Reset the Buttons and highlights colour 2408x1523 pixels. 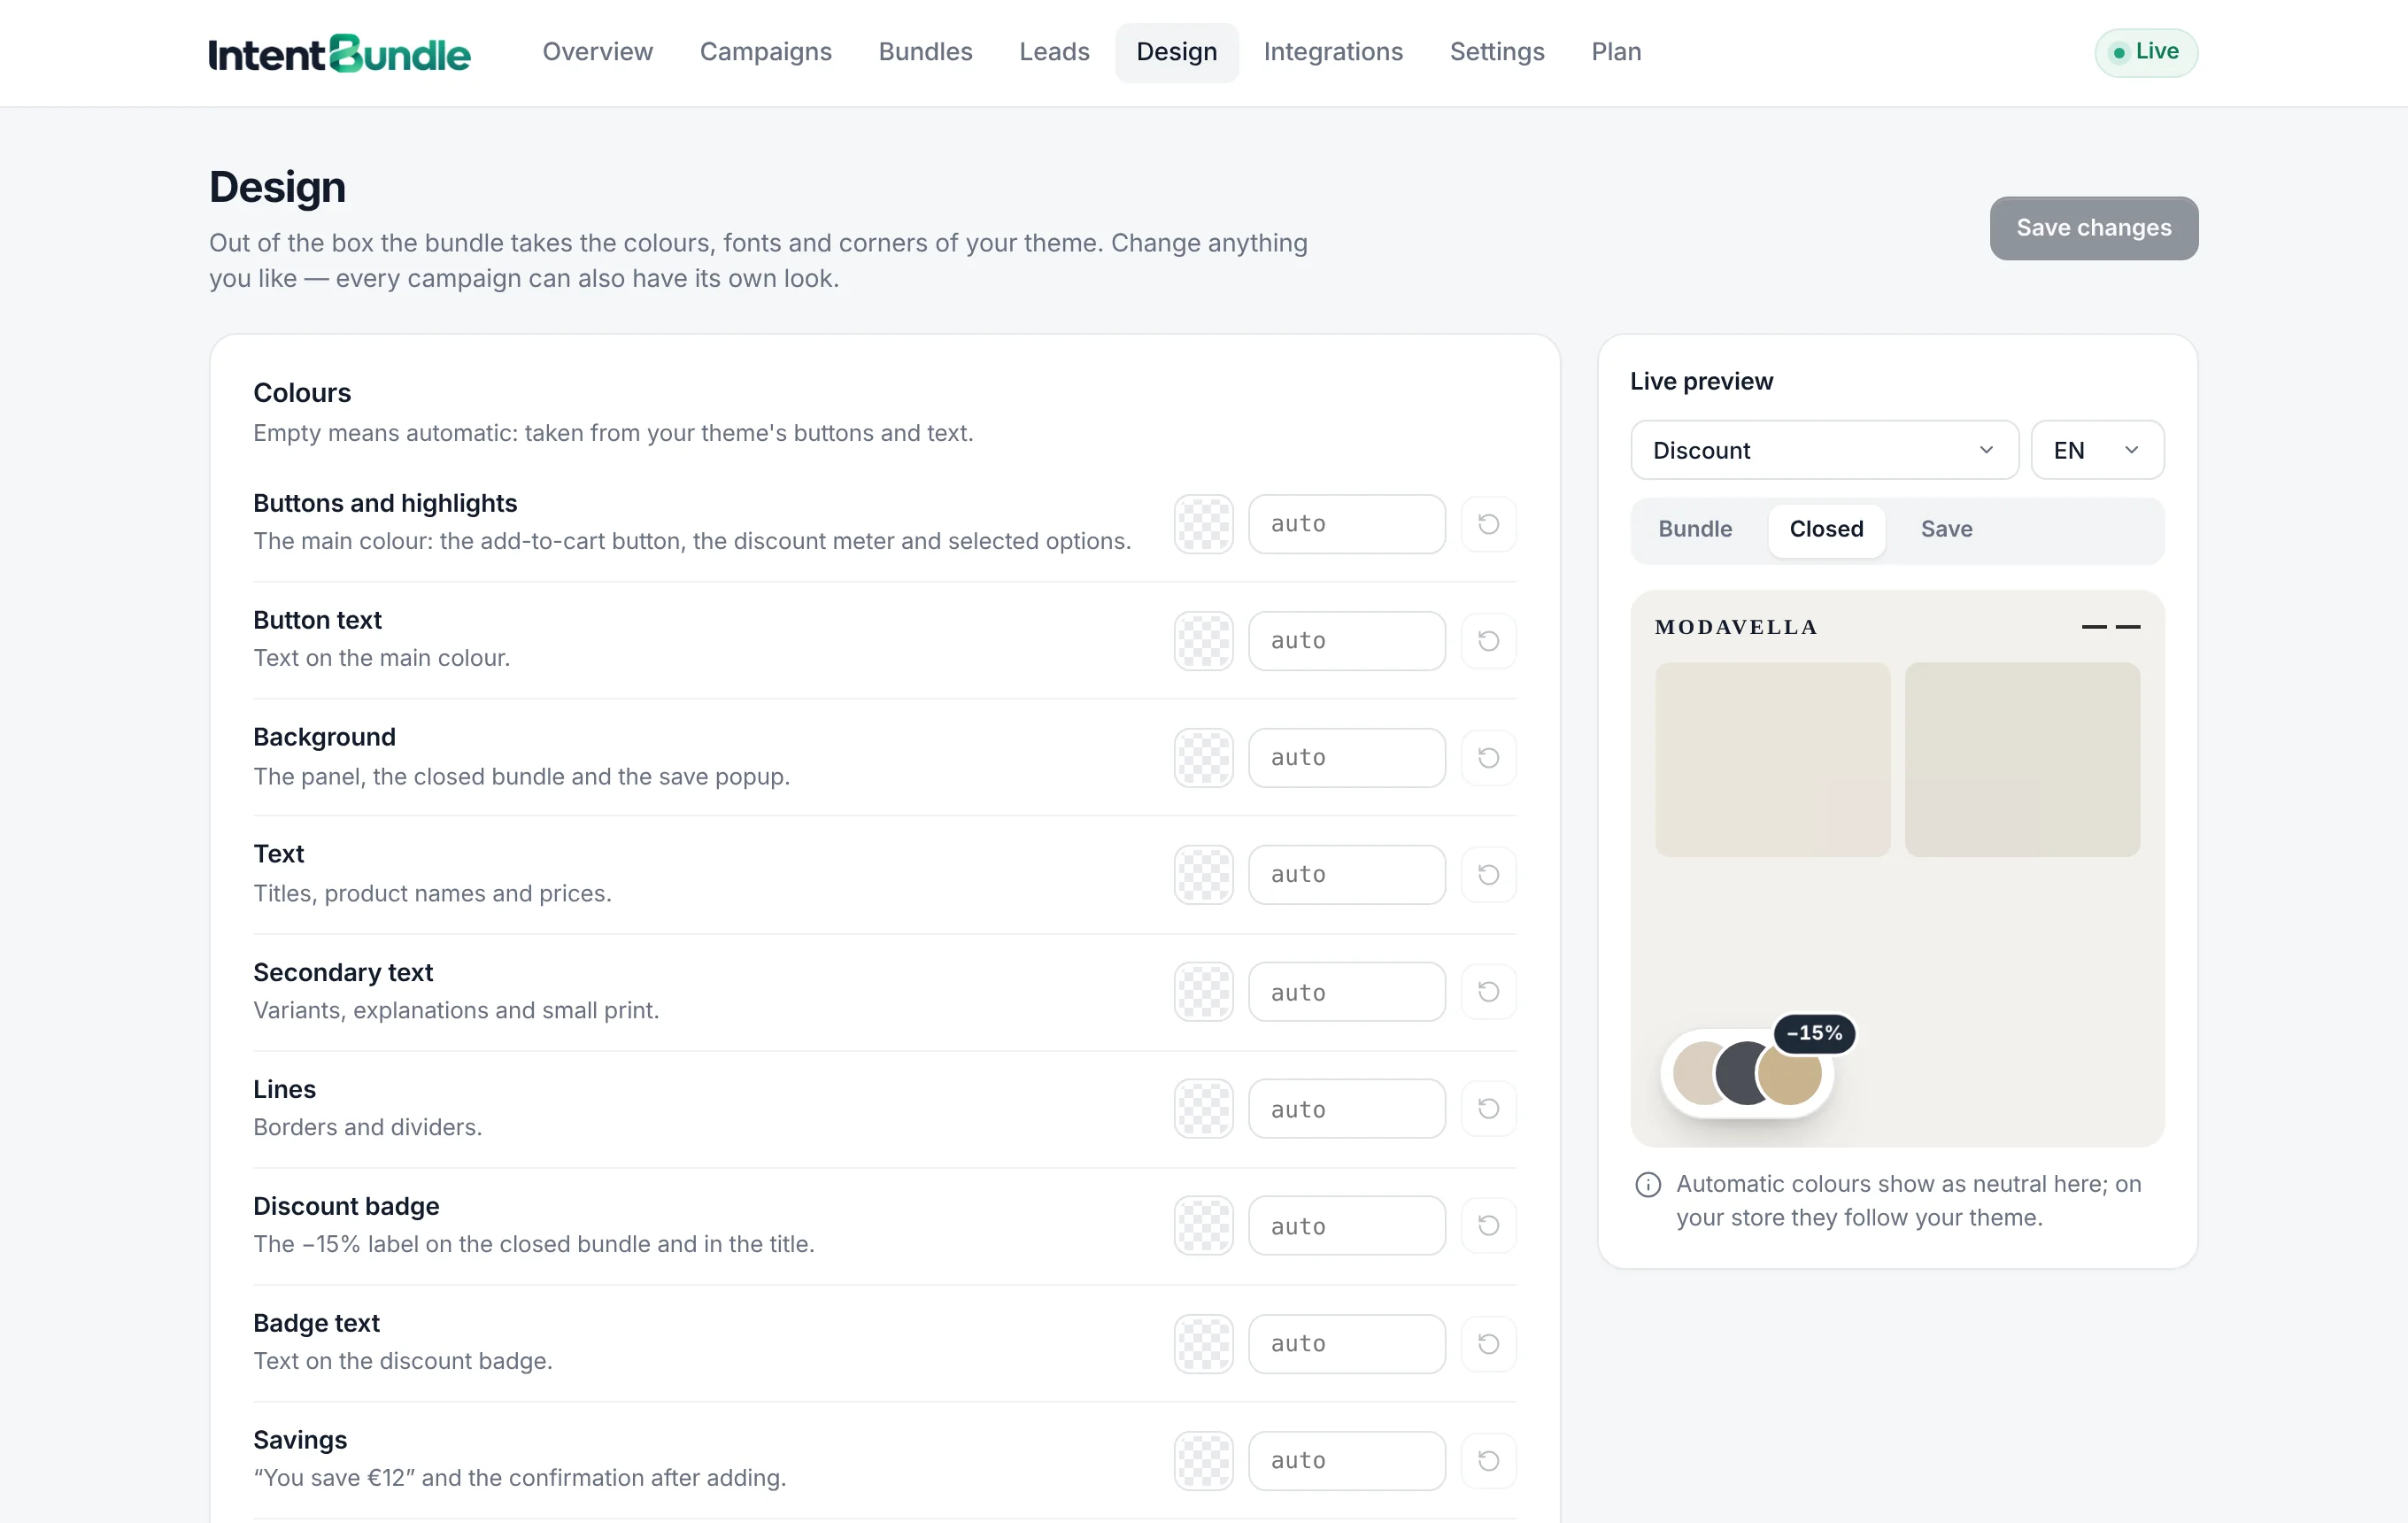[x=1488, y=524]
